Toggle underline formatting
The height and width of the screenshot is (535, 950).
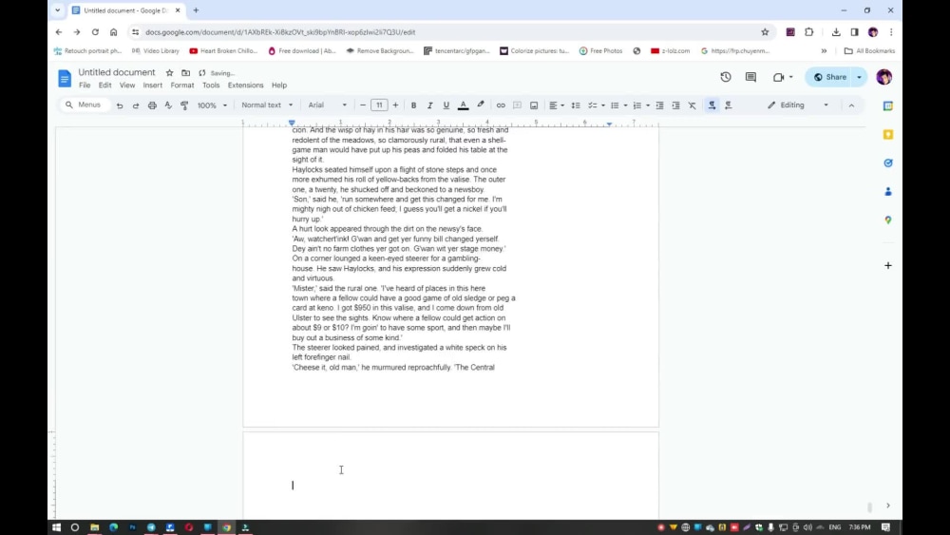coord(446,105)
